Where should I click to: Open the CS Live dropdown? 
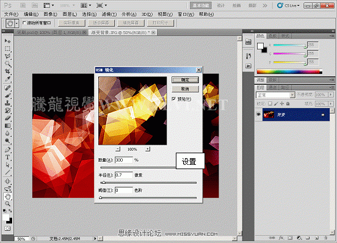[288, 5]
